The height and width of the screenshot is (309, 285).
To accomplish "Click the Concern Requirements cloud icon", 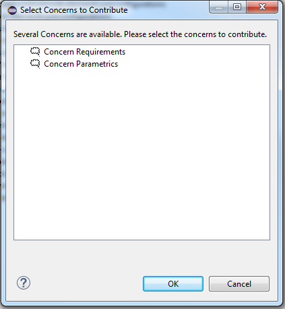I will (35, 52).
